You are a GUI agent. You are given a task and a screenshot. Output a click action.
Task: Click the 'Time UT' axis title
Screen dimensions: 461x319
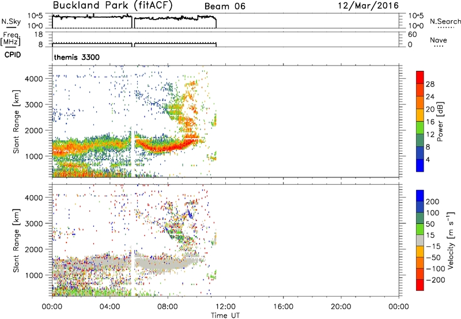[x=225, y=316]
